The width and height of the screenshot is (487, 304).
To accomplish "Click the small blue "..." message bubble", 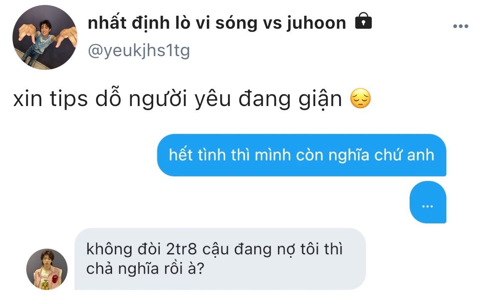I will click(x=428, y=202).
